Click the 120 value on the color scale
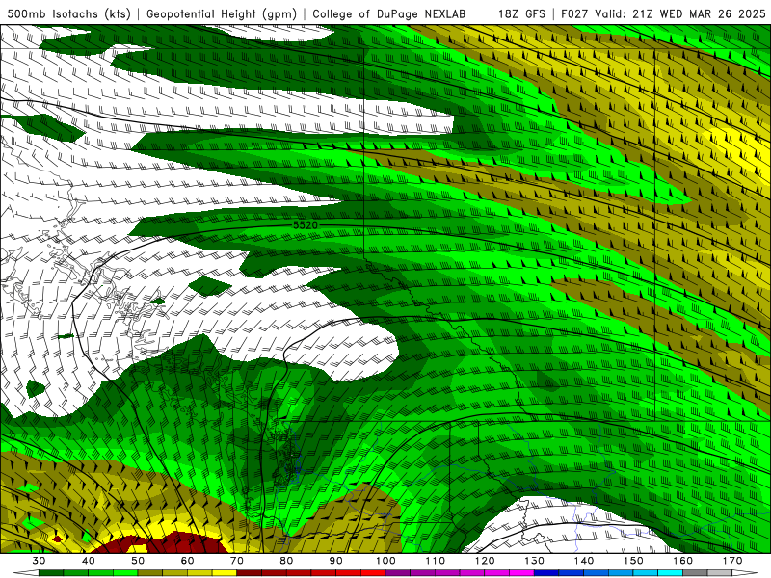This screenshot has width=771, height=578. 485,561
